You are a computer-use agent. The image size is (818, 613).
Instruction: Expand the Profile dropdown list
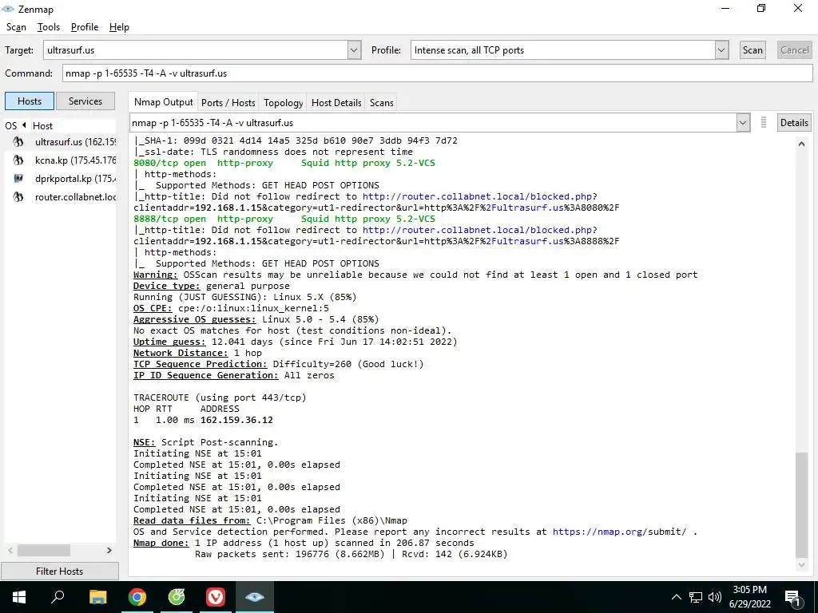tap(721, 50)
